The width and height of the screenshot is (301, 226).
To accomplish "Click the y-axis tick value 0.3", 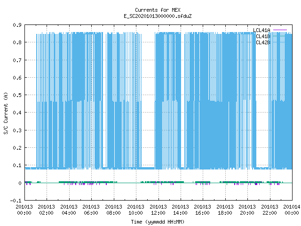I will (x=17, y=130).
